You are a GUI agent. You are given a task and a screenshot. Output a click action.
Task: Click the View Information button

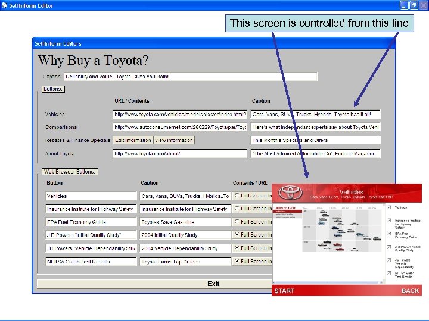pyautogui.click(x=174, y=140)
